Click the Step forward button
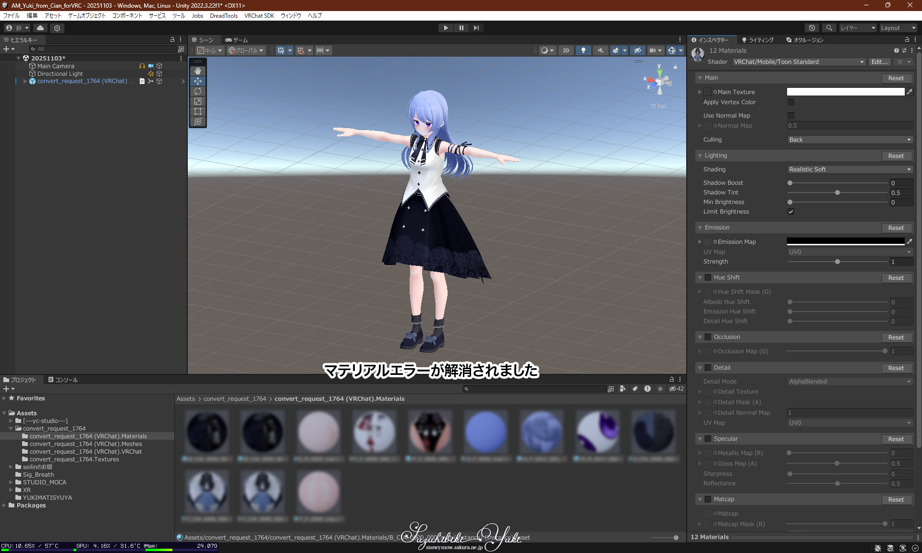 476,28
